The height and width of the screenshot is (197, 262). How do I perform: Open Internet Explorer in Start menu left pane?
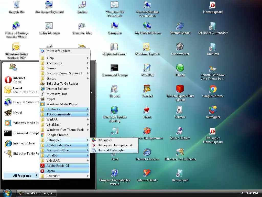click(21, 143)
